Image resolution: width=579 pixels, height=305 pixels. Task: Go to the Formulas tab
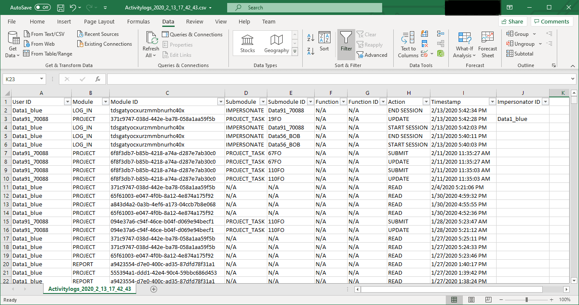(x=138, y=22)
